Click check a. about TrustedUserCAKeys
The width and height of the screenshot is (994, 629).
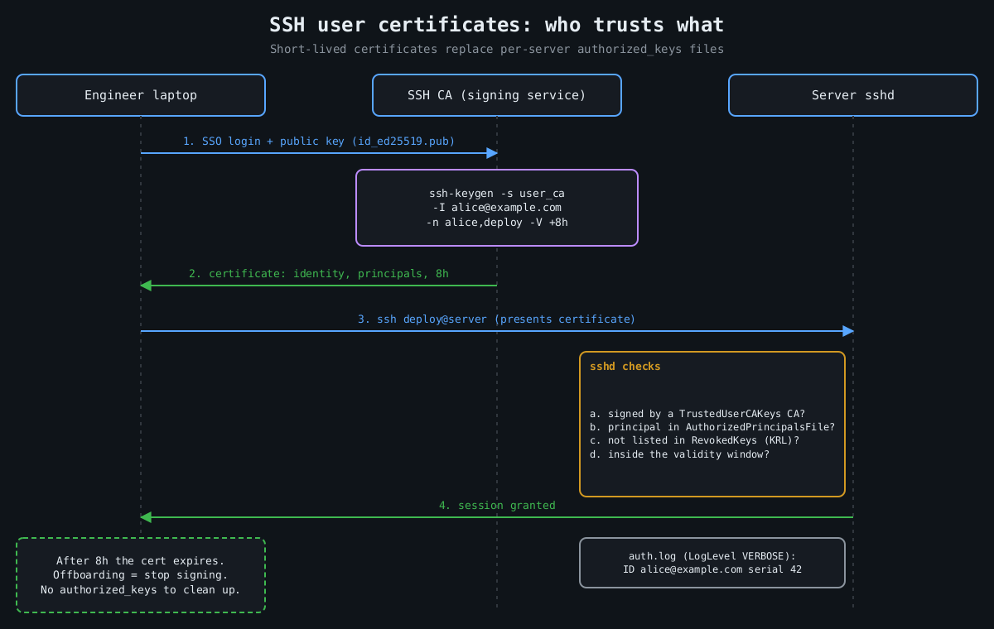pyautogui.click(x=697, y=414)
